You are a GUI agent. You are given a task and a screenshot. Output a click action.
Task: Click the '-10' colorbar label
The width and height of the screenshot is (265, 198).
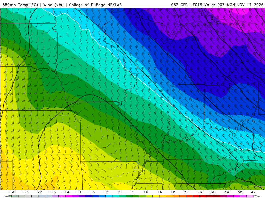[x=79, y=192]
